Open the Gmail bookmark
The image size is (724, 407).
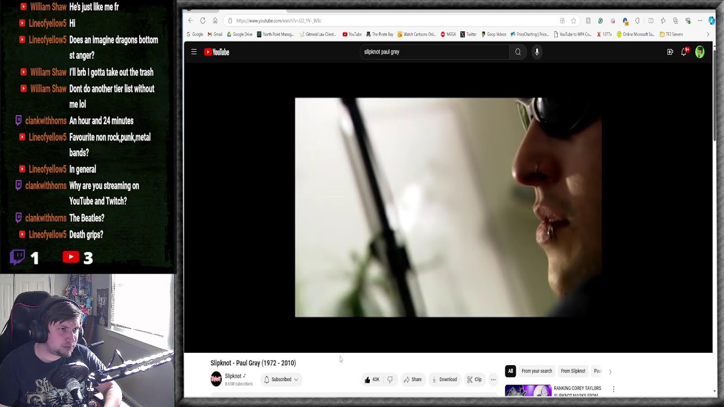(x=214, y=34)
